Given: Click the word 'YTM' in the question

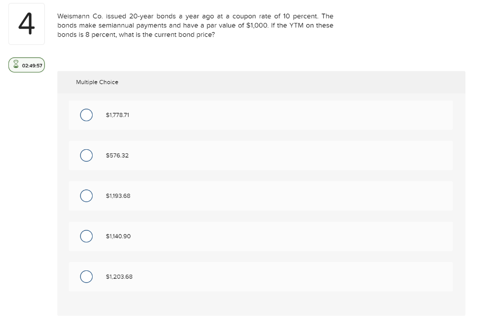Looking at the screenshot, I should [x=296, y=25].
